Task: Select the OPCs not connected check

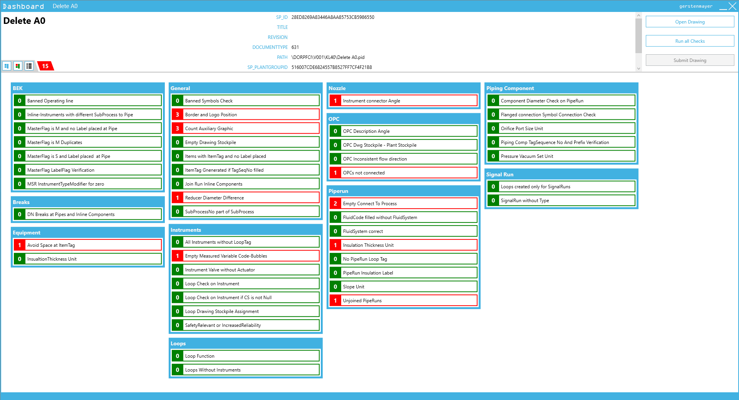Action: 409,173
